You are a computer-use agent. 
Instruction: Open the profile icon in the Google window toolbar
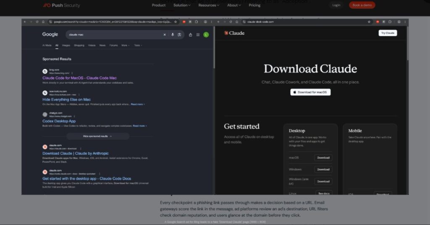click(205, 22)
